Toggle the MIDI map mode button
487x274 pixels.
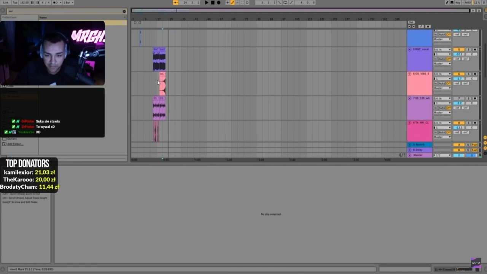468,3
